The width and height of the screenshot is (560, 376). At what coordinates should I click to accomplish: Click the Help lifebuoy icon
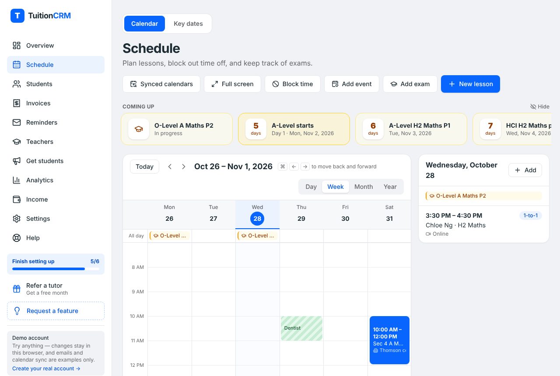click(17, 238)
